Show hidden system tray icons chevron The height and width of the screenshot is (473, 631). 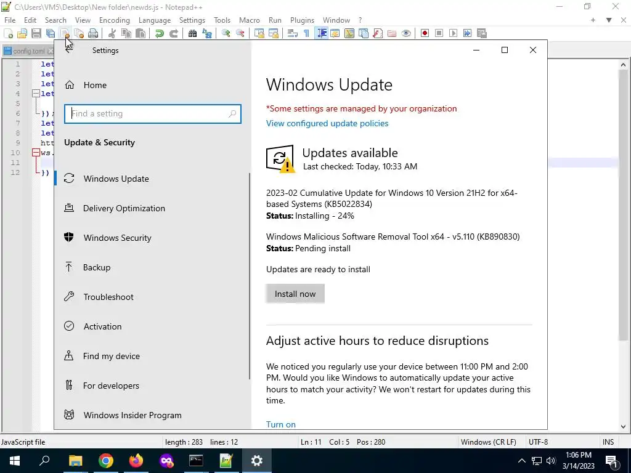click(521, 461)
